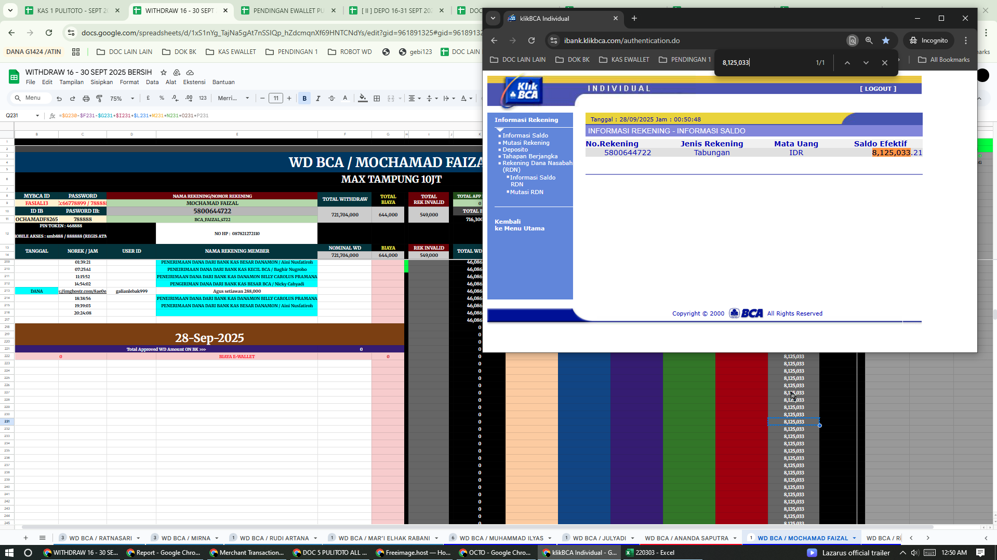The height and width of the screenshot is (560, 997).
Task: Open zoom icon in KlikBCA address bar
Action: pyautogui.click(x=869, y=40)
